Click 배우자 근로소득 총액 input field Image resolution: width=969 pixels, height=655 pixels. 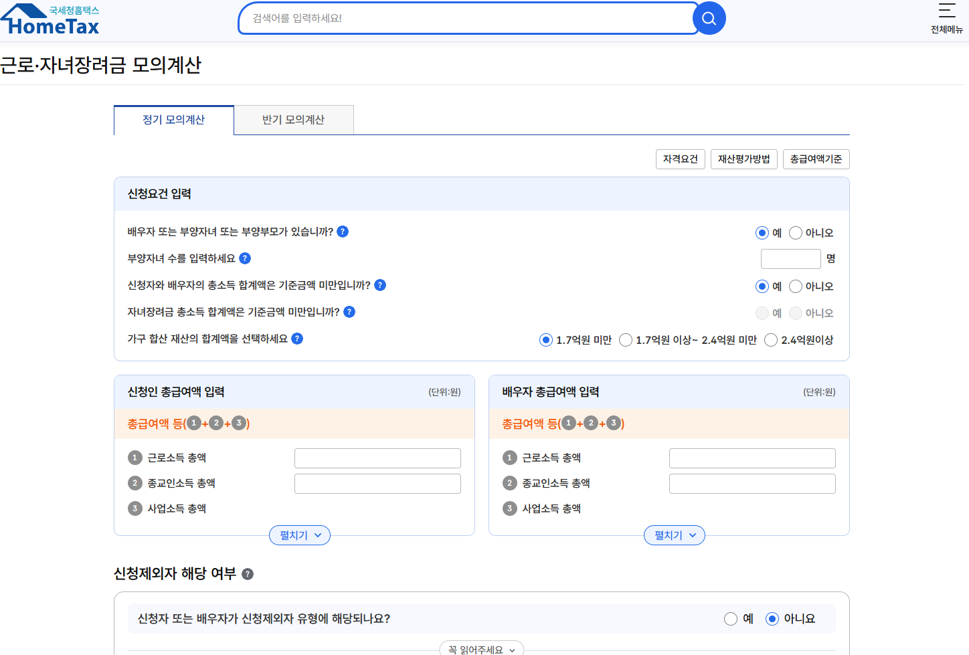coord(752,458)
